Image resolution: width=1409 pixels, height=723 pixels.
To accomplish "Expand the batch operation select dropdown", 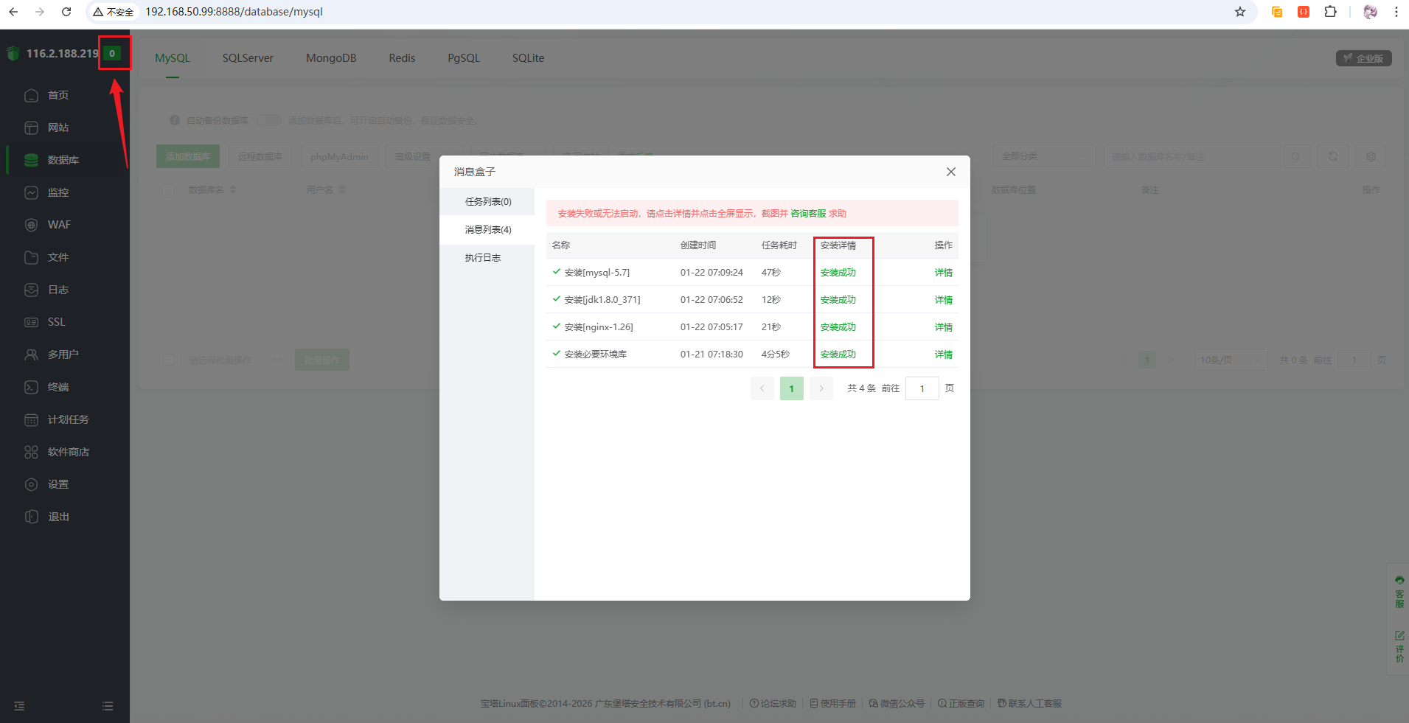I will [x=234, y=360].
